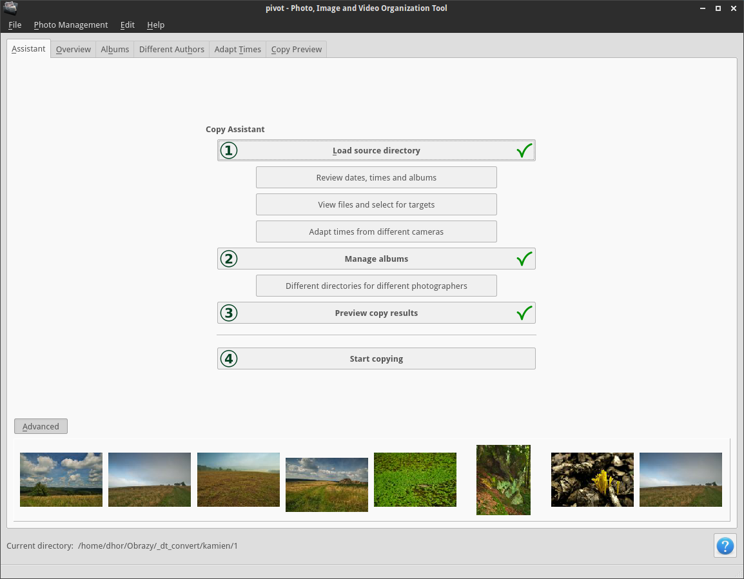
Task: Open the Help menu
Action: 155,25
